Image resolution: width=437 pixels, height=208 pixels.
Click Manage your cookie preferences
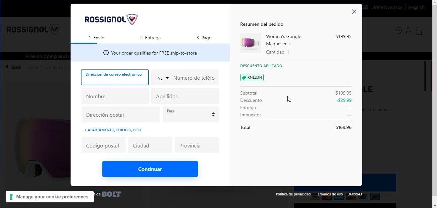click(50, 197)
